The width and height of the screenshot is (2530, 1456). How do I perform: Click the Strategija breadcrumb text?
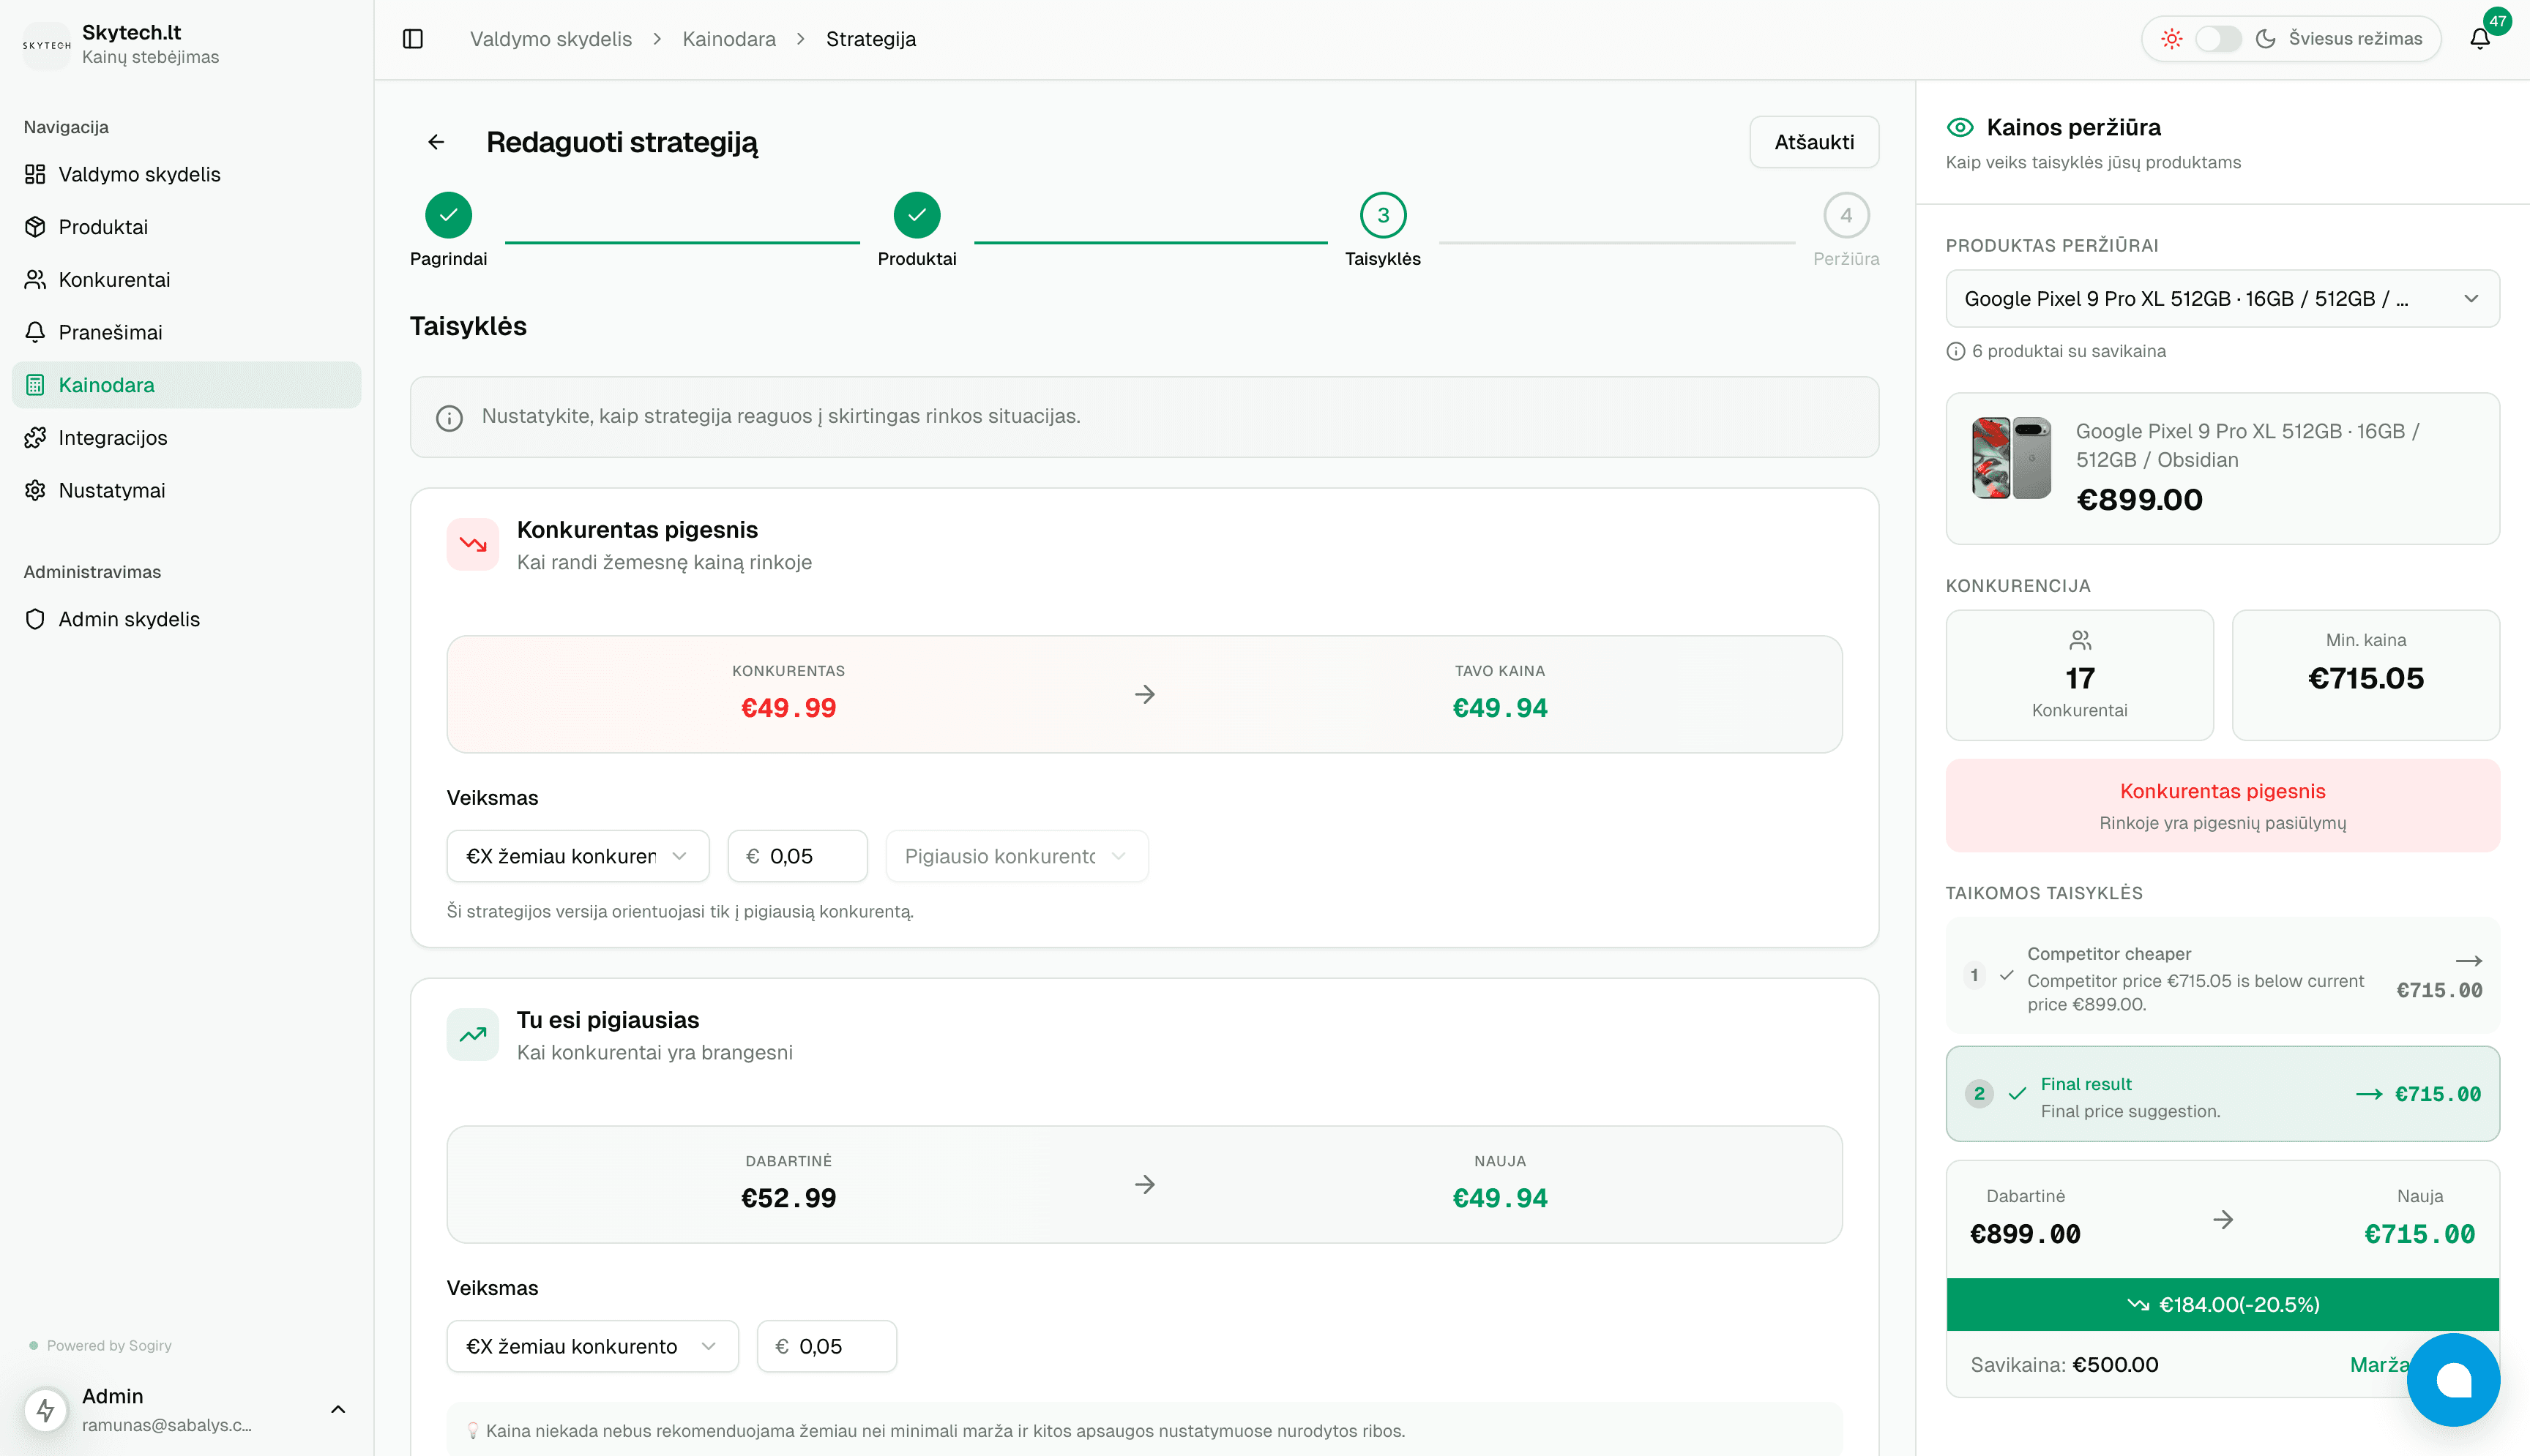pyautogui.click(x=870, y=39)
